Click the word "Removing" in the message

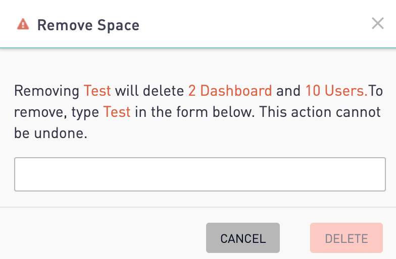point(46,91)
